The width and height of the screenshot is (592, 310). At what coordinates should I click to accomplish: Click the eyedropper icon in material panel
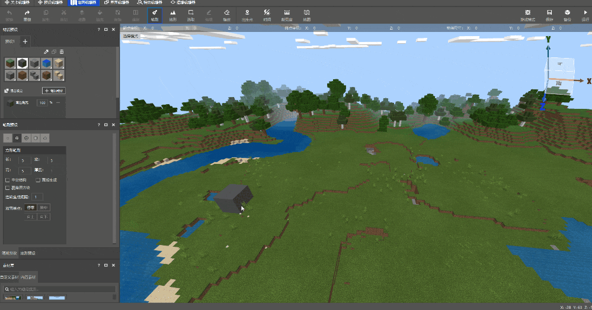(x=46, y=52)
